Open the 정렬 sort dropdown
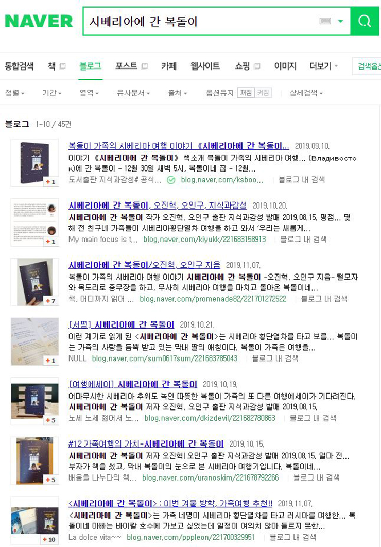Viewport: 381px width, 547px height. (x=14, y=93)
